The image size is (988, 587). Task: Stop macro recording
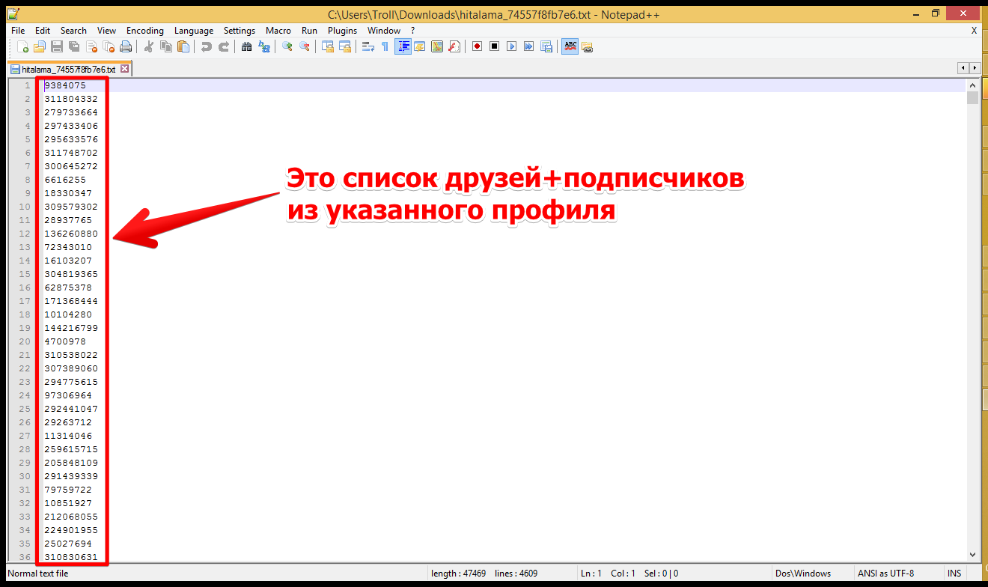pos(494,46)
